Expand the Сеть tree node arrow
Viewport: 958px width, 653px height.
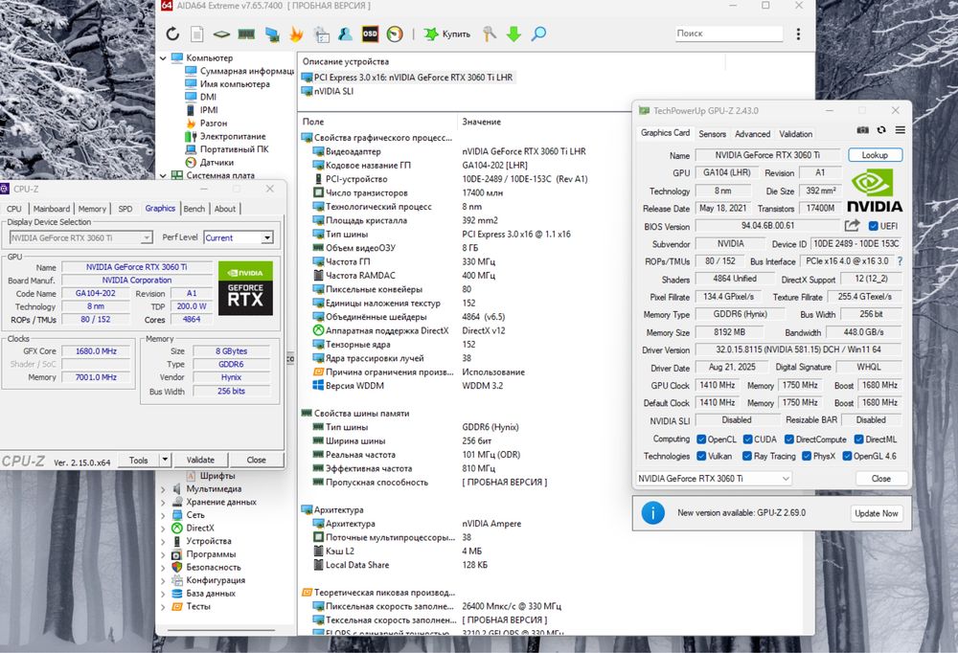point(163,515)
